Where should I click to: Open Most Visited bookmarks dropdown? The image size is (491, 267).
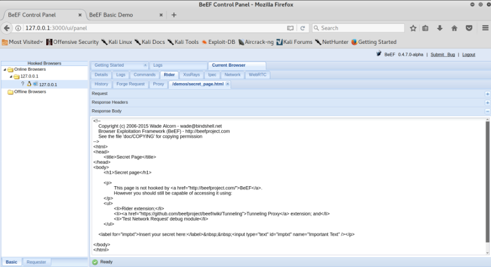[x=22, y=42]
